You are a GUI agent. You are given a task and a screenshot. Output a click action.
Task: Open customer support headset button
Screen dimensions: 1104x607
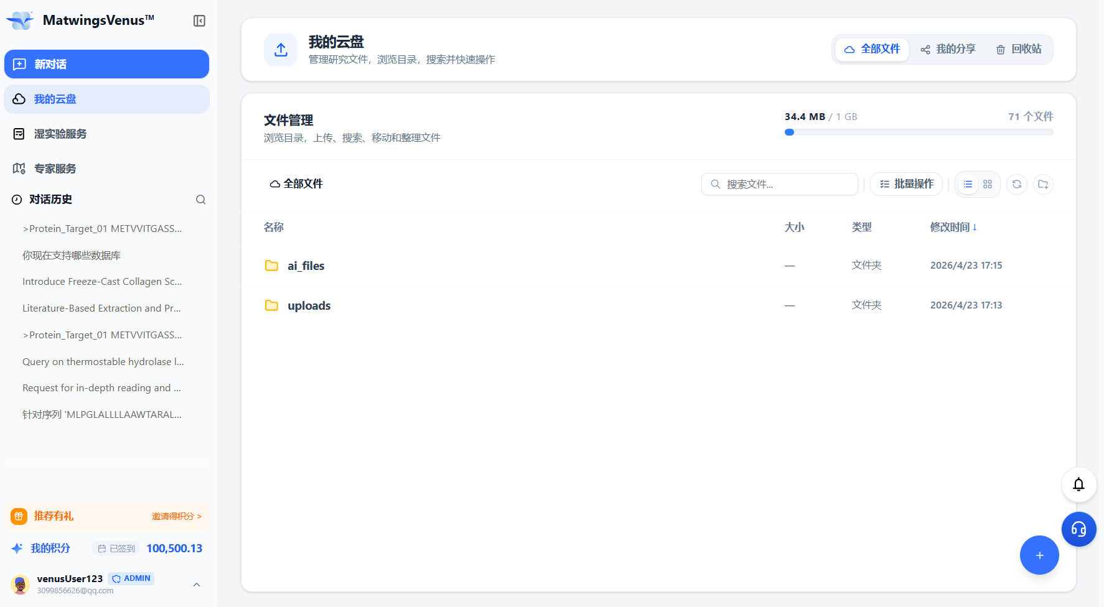tap(1078, 529)
